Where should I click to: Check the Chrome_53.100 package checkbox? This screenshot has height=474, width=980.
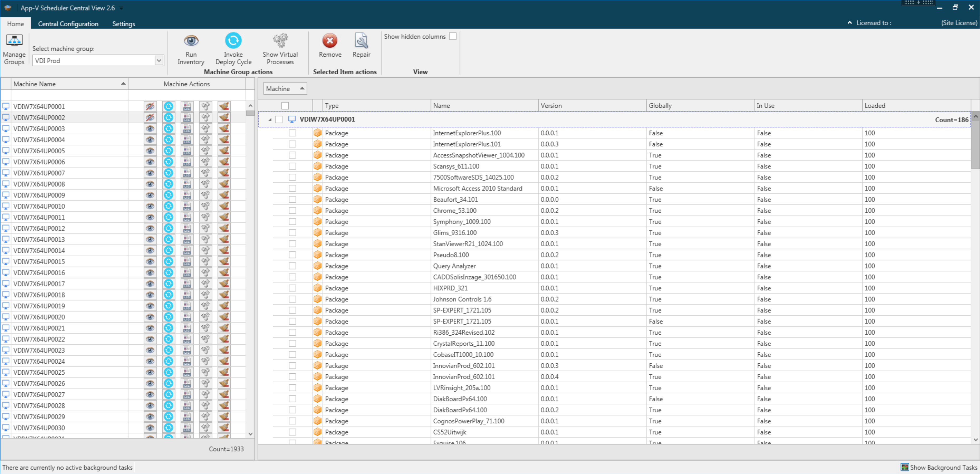point(292,210)
